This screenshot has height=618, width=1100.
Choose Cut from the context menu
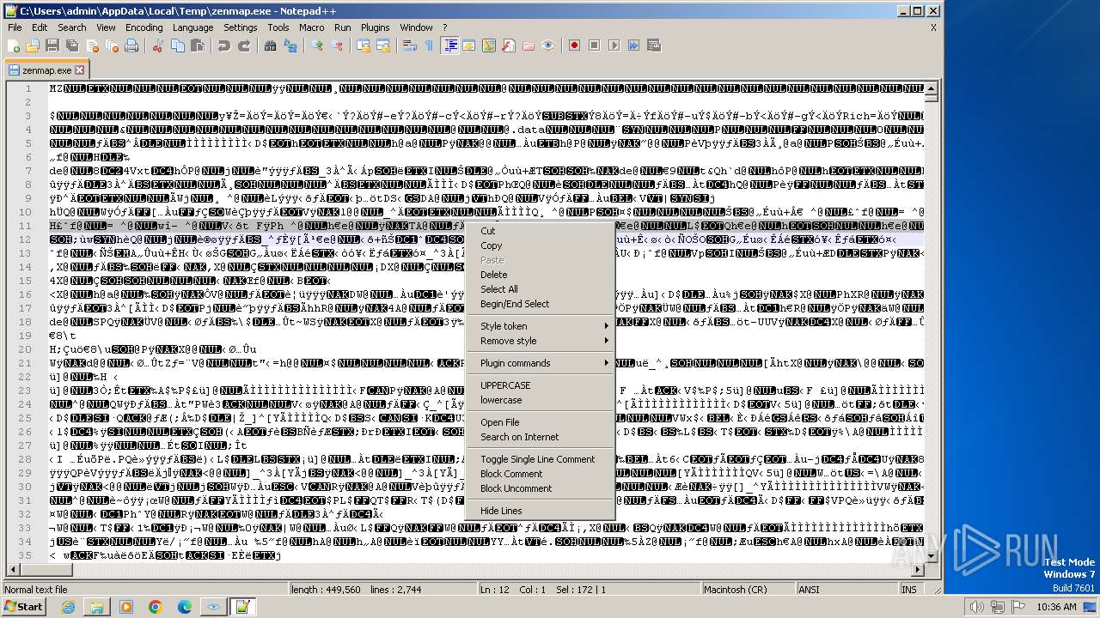click(x=541, y=231)
